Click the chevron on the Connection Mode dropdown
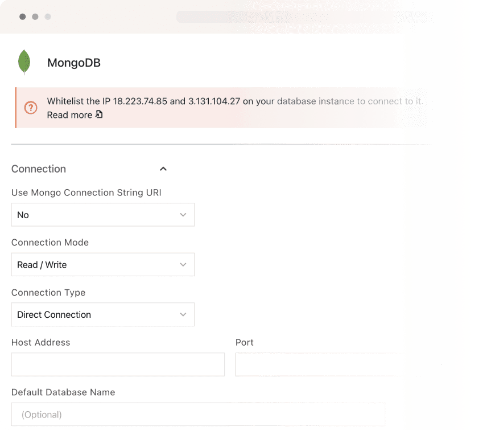 [183, 264]
